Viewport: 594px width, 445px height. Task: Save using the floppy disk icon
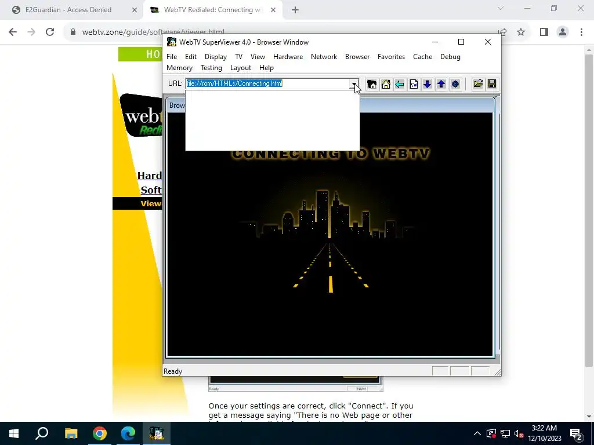pyautogui.click(x=492, y=84)
